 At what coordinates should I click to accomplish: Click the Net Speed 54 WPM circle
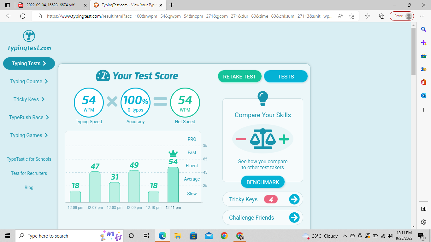(185, 102)
